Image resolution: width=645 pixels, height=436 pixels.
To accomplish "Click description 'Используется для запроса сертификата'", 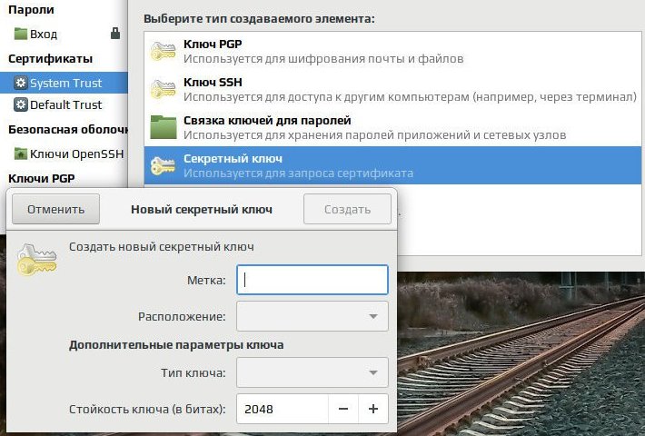I will [298, 173].
